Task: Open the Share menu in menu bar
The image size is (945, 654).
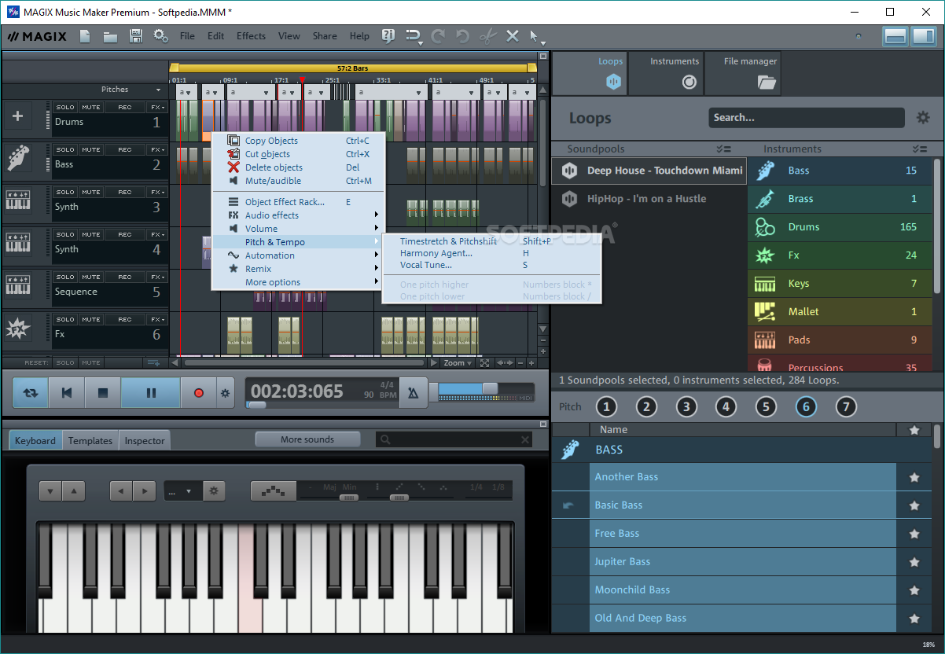Action: (x=325, y=36)
